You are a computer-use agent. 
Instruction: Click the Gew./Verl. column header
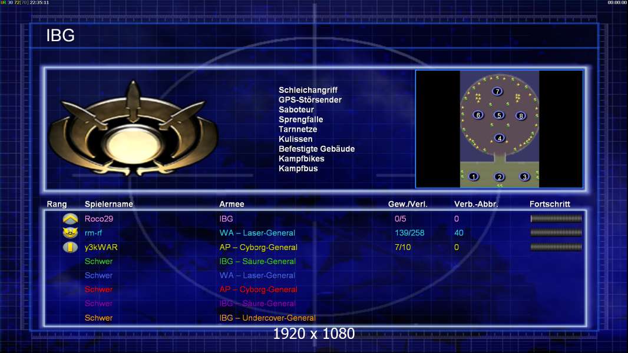click(408, 204)
